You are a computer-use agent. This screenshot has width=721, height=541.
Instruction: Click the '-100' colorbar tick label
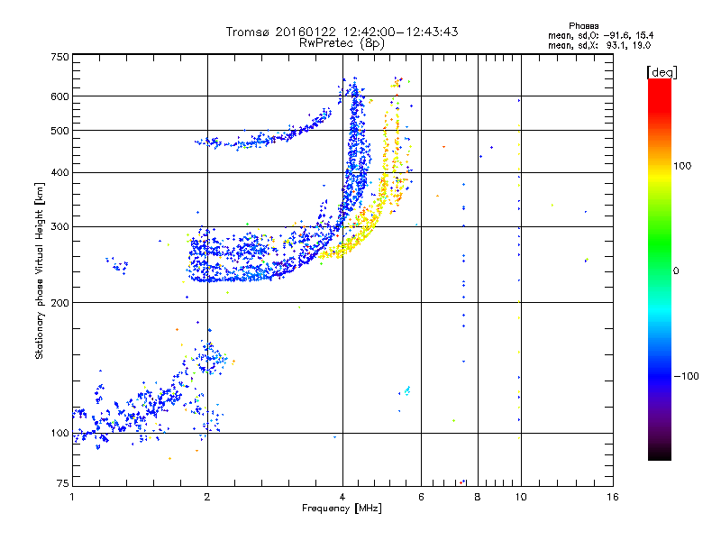coord(686,376)
